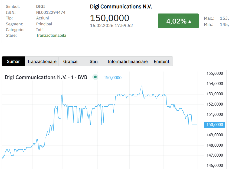Click the green market status dot in chart legend
The width and height of the screenshot is (229, 169).
tap(95, 77)
